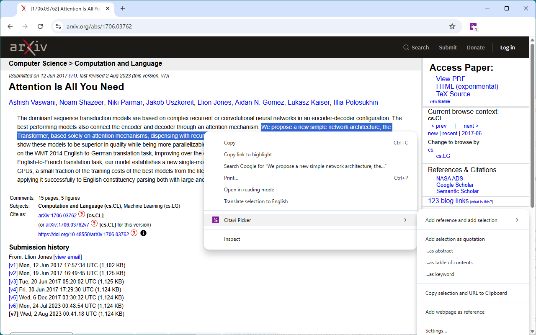The height and width of the screenshot is (335, 536).
Task: Click author Ashish Vaswani link
Action: point(33,102)
